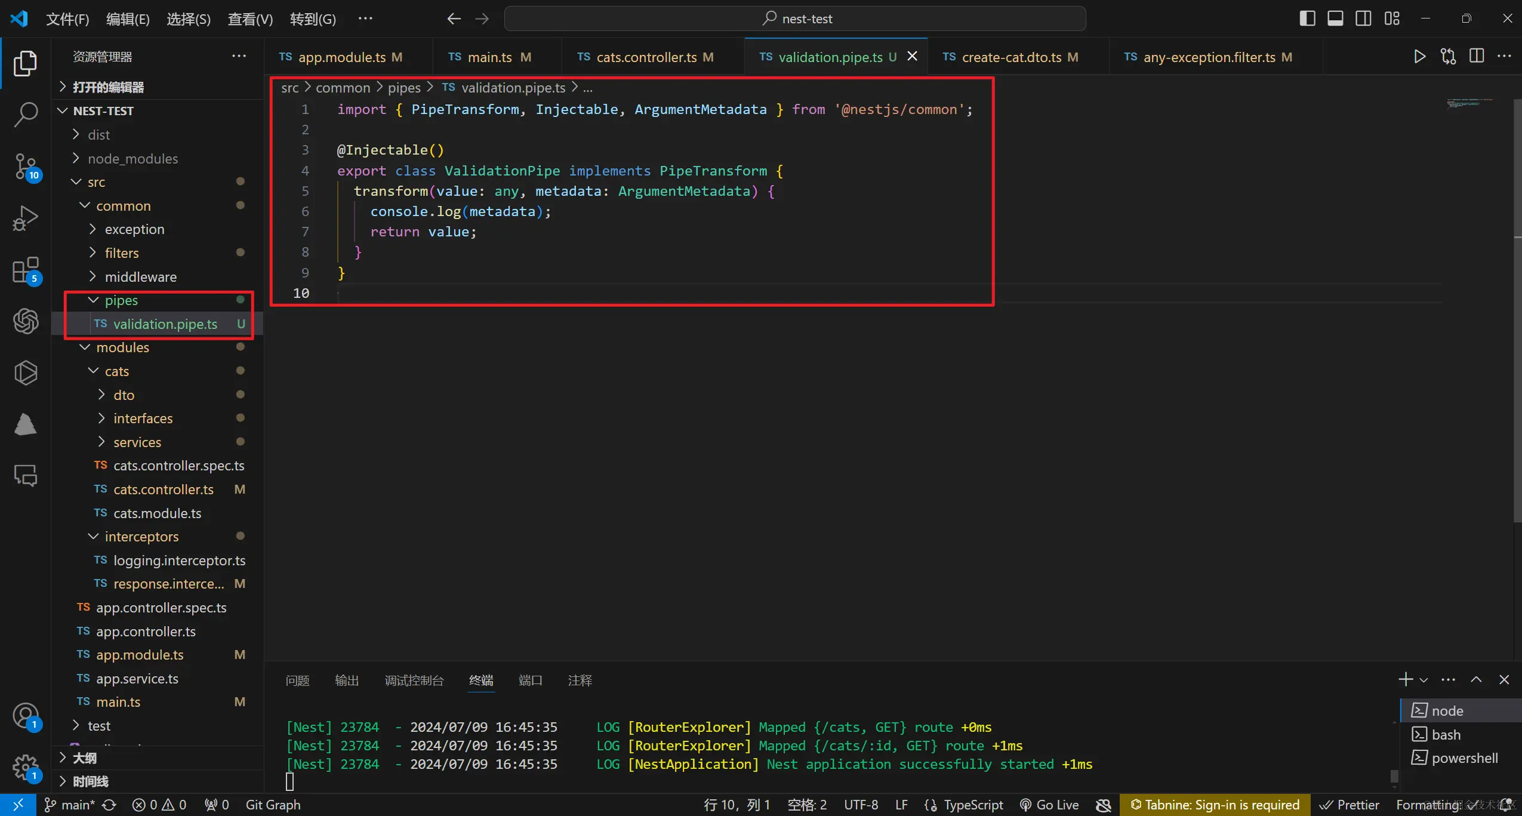Toggle the bottom panel layout button
1522x816 pixels.
point(1335,19)
